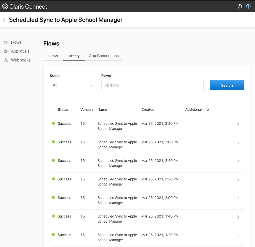This screenshot has width=255, height=247.
Task: Click the Search button
Action: [227, 85]
